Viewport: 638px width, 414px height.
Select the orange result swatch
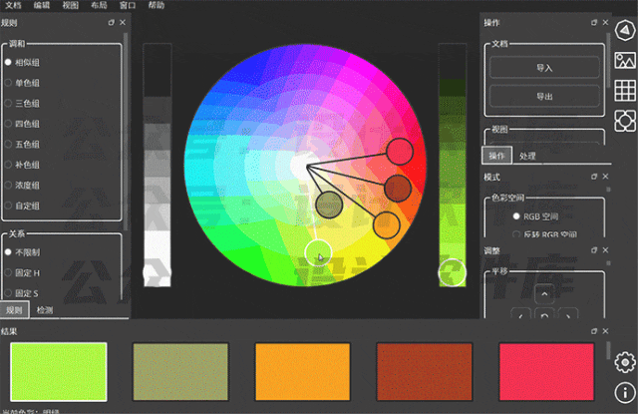click(303, 372)
